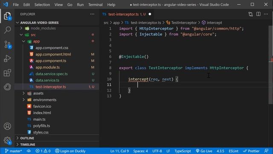Open the File menu
This screenshot has width=273, height=154.
pos(16,5)
